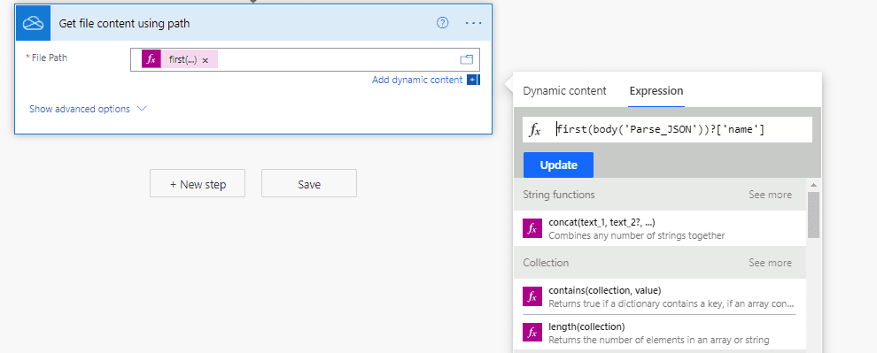Click the fx icon beside contains

[x=532, y=296]
